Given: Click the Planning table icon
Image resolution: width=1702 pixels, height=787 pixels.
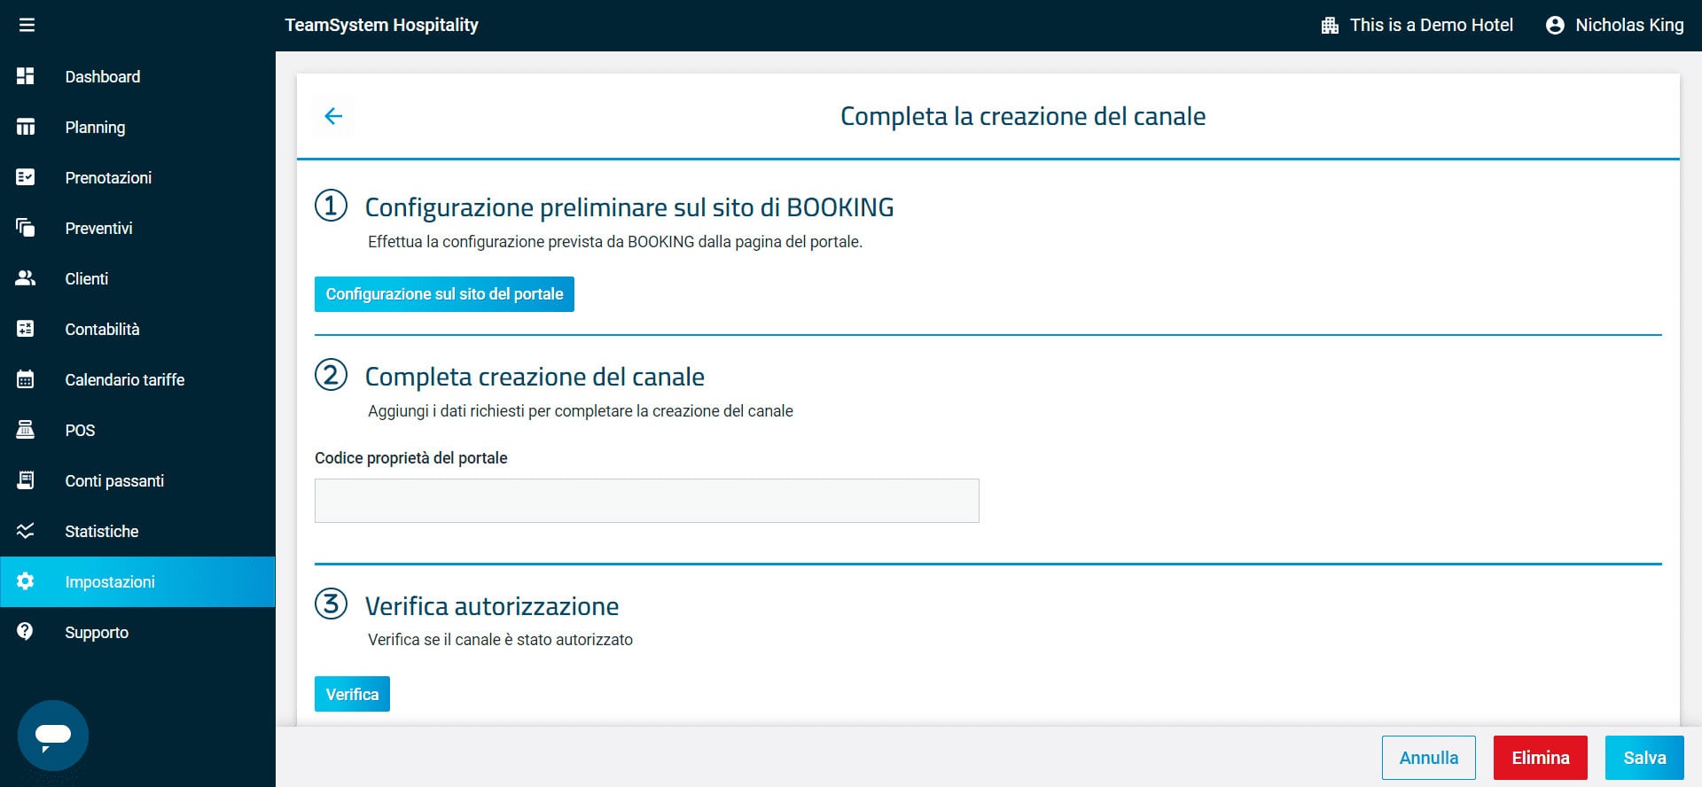Looking at the screenshot, I should pyautogui.click(x=26, y=127).
